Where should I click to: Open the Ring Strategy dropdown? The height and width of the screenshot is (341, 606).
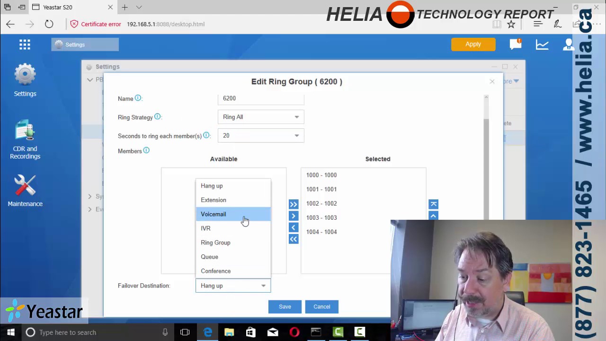pos(261,117)
